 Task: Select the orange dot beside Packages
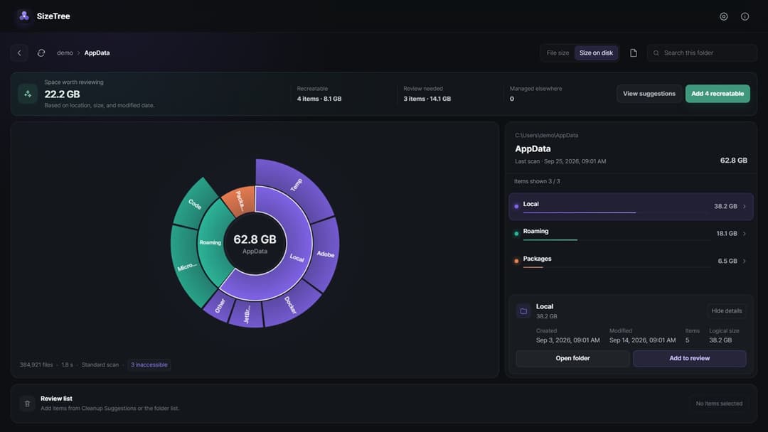pos(516,261)
